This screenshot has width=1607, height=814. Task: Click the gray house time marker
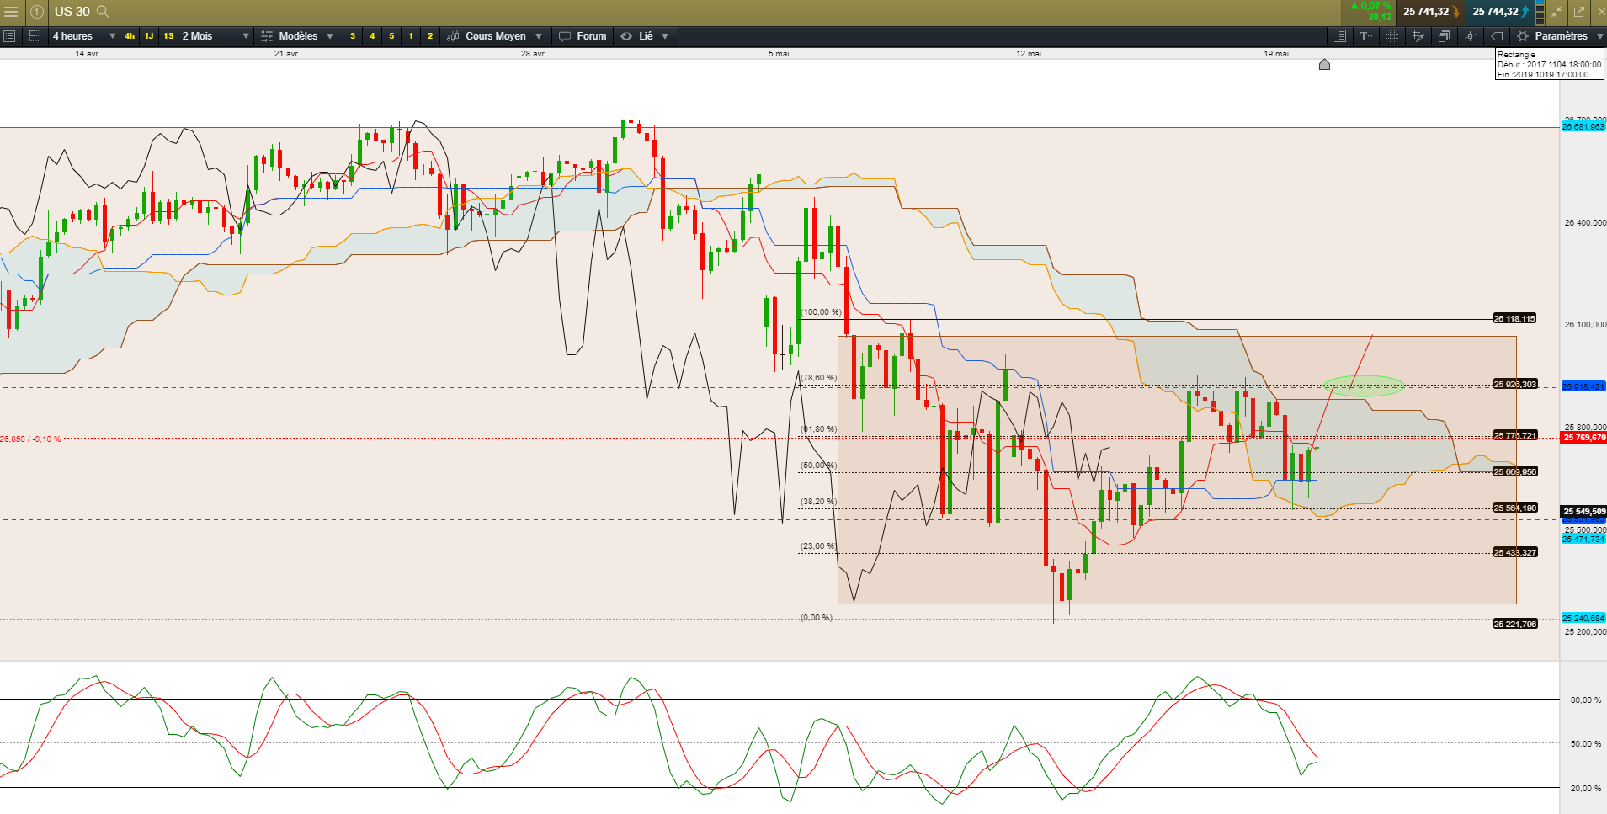pyautogui.click(x=1324, y=64)
